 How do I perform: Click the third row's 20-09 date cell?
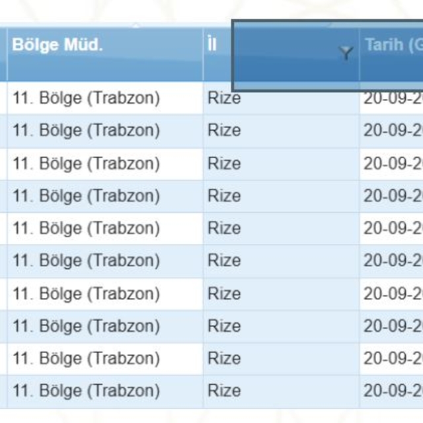click(393, 163)
